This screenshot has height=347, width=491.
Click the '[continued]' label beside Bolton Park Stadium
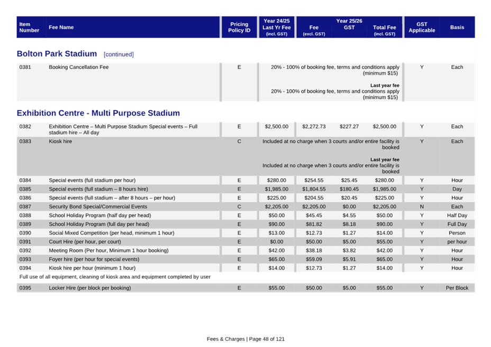119,54
